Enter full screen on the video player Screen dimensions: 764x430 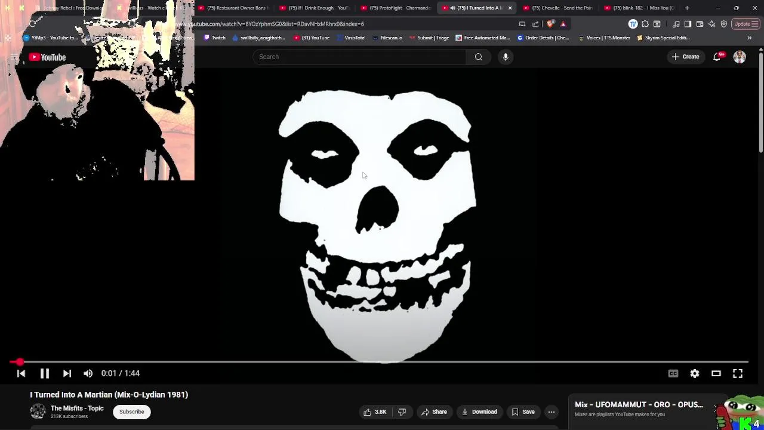click(738, 373)
